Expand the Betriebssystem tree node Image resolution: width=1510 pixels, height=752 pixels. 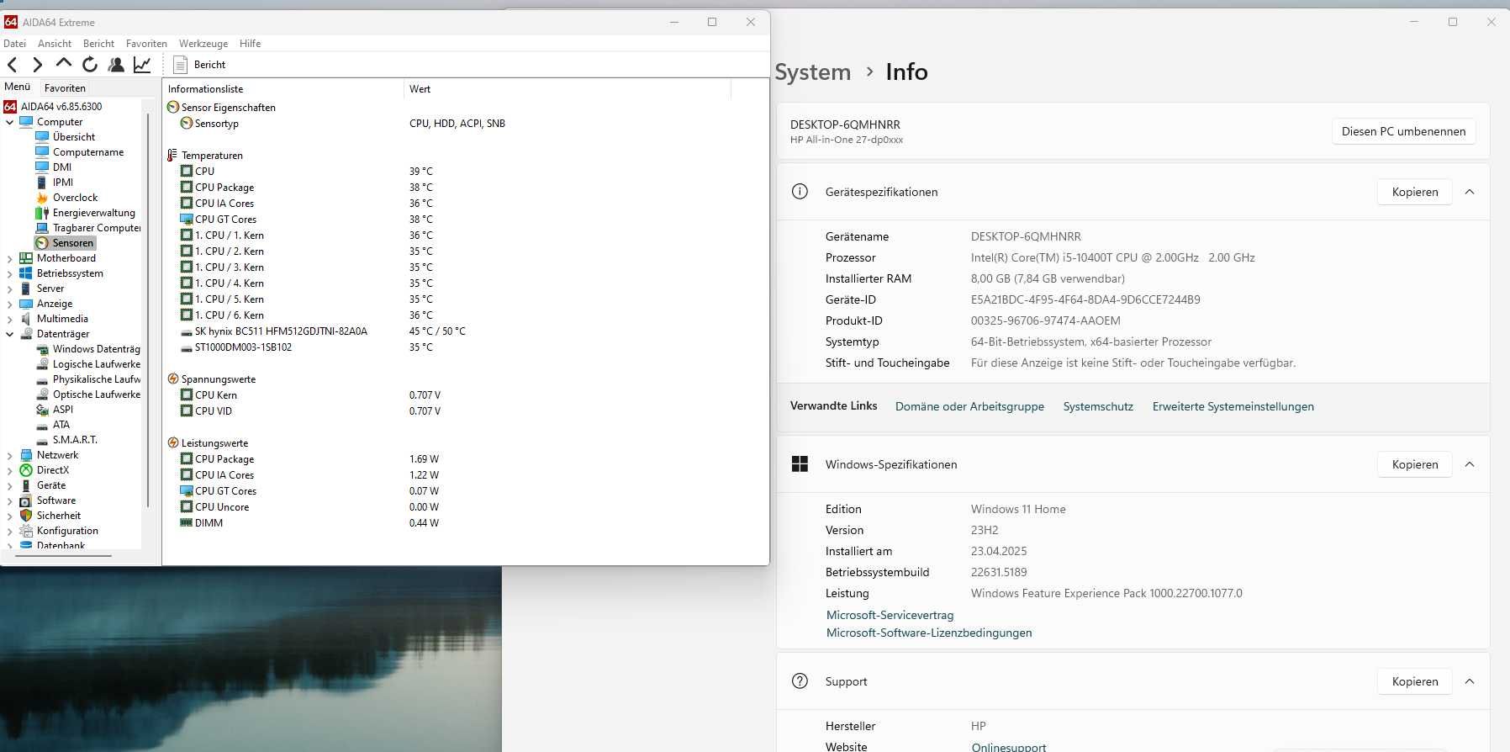[10, 273]
